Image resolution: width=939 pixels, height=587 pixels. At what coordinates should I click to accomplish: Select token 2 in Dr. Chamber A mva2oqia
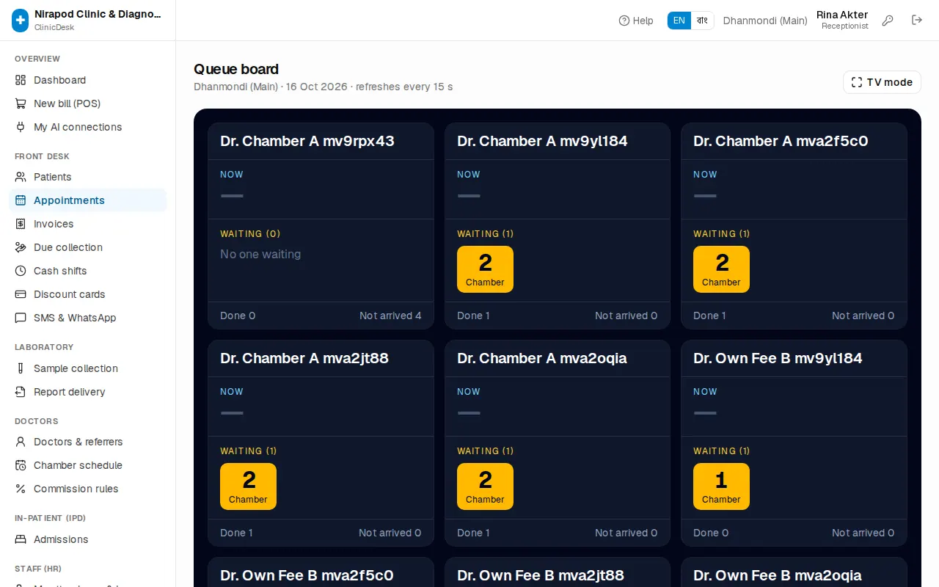pos(485,486)
